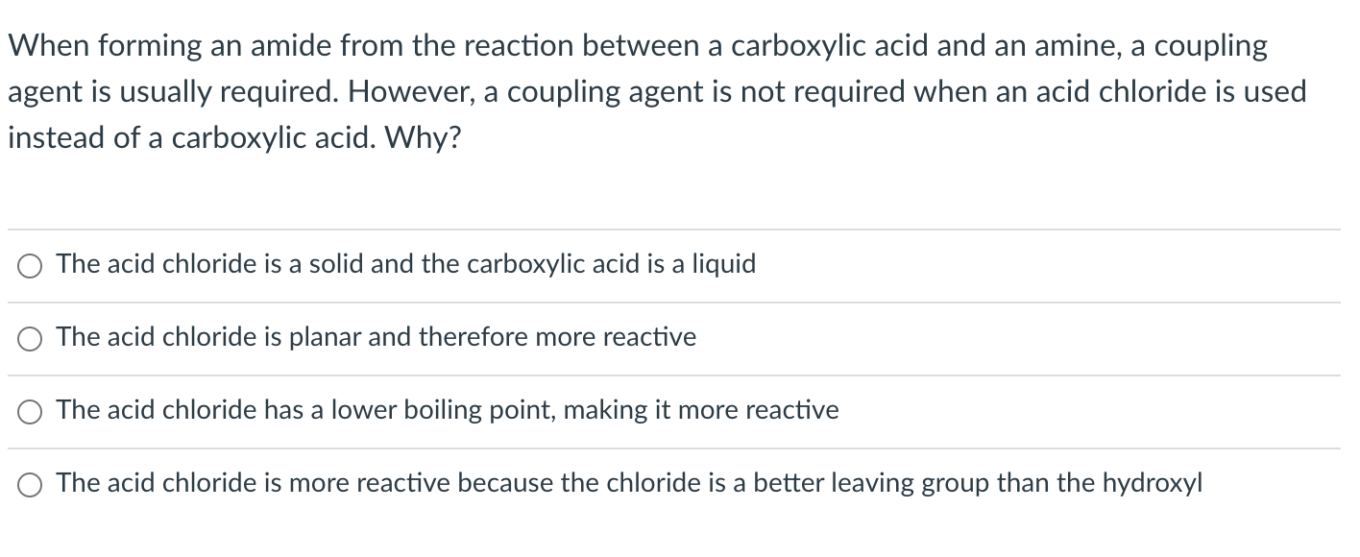Click the radio circle for the boiling point option
This screenshot has height=557, width=1360.
[x=29, y=411]
